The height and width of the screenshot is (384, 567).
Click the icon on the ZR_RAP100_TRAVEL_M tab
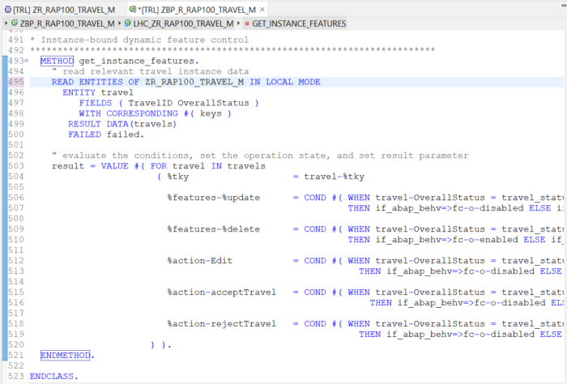pyautogui.click(x=7, y=8)
